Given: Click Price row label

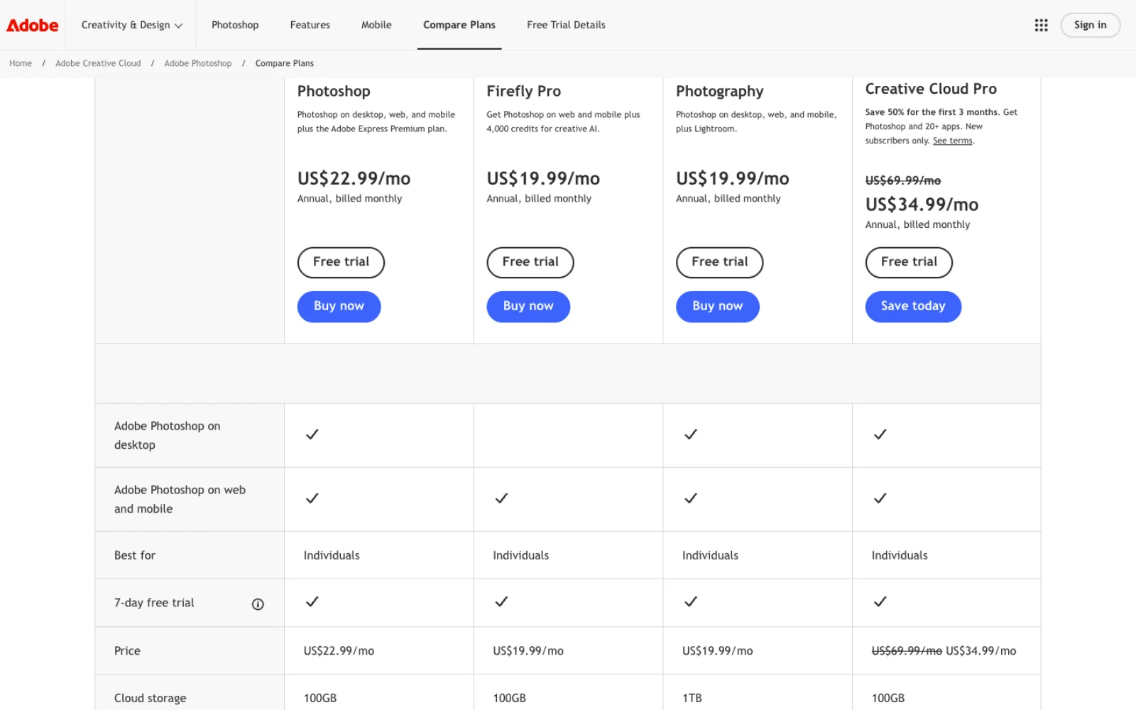Looking at the screenshot, I should click(127, 650).
